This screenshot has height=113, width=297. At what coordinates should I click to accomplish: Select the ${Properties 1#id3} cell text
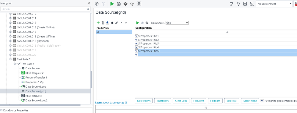coord(149,43)
